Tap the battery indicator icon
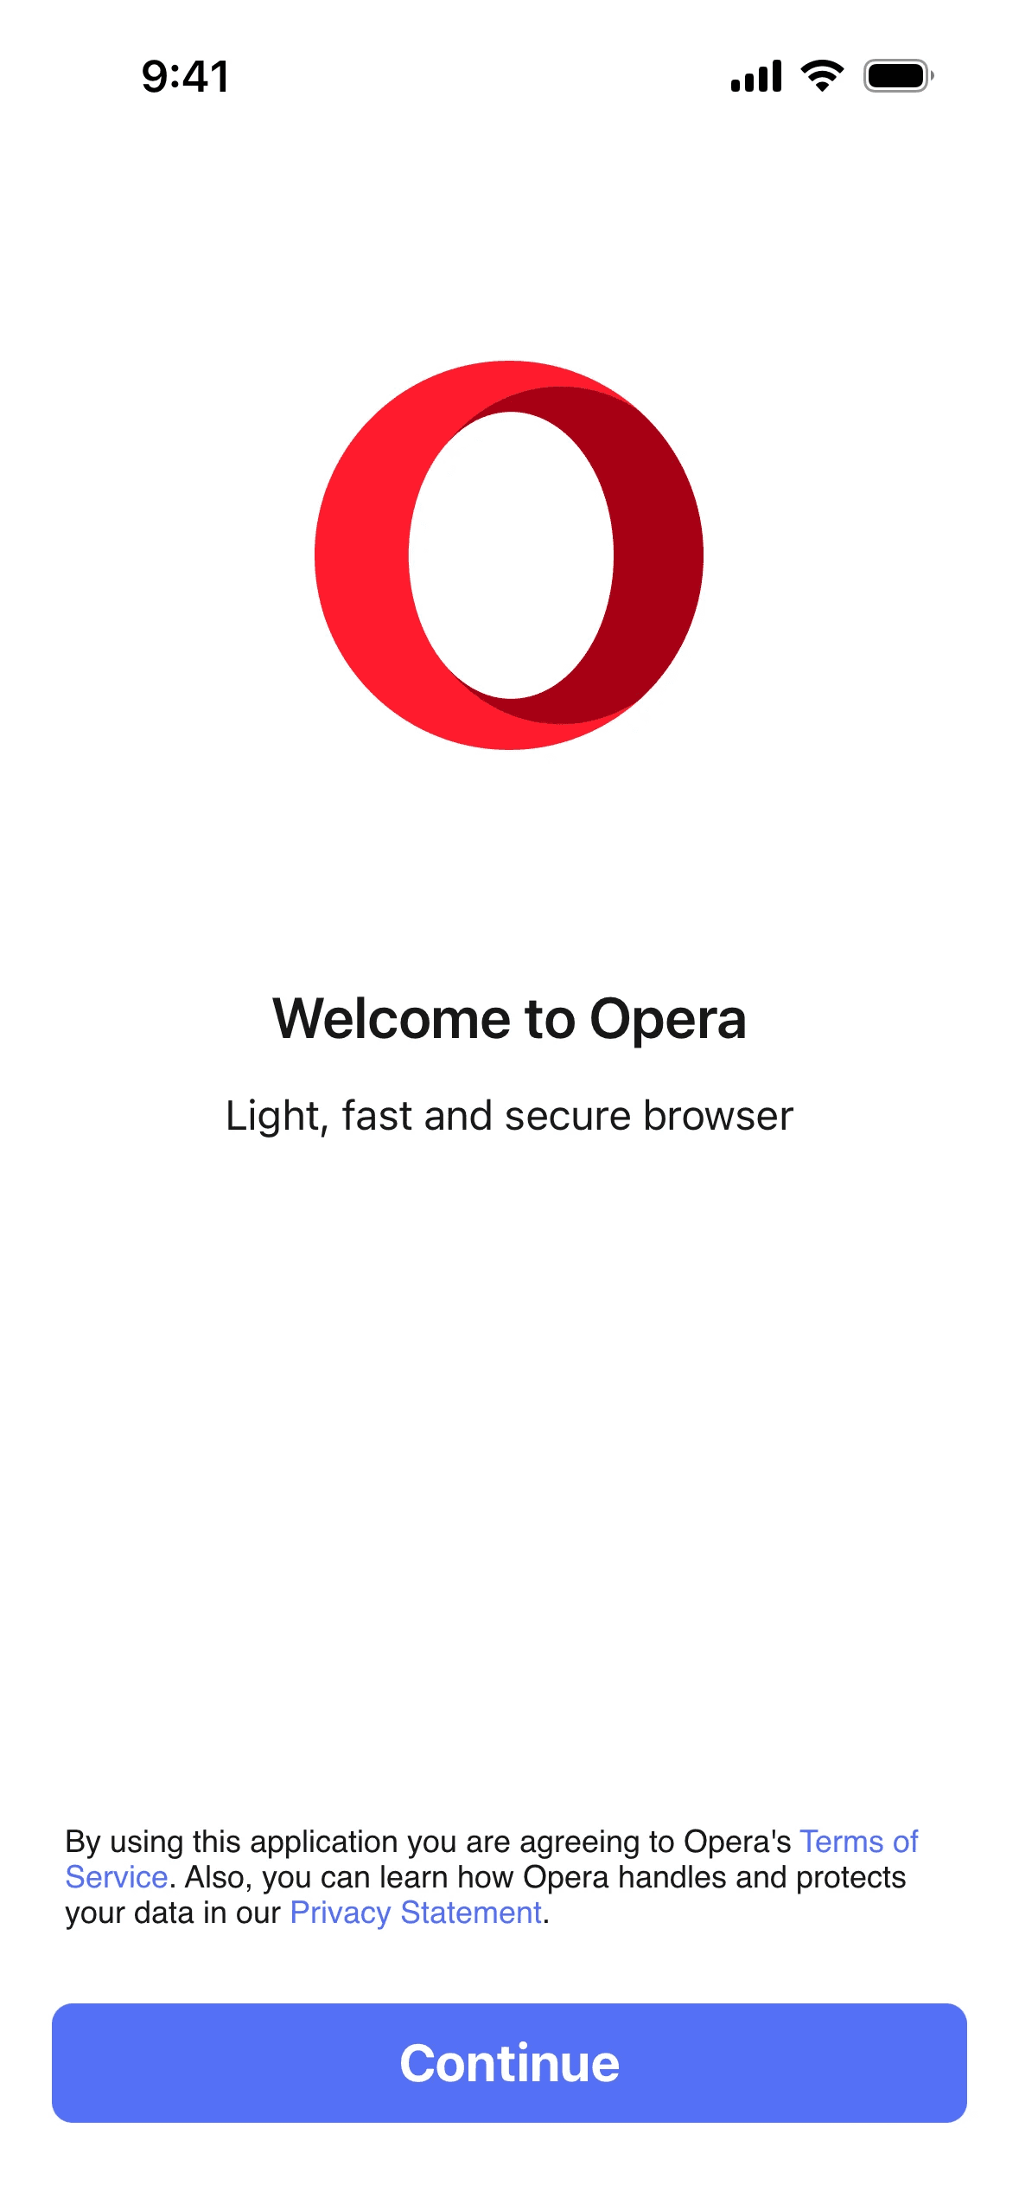The width and height of the screenshot is (1019, 2211). tap(899, 76)
